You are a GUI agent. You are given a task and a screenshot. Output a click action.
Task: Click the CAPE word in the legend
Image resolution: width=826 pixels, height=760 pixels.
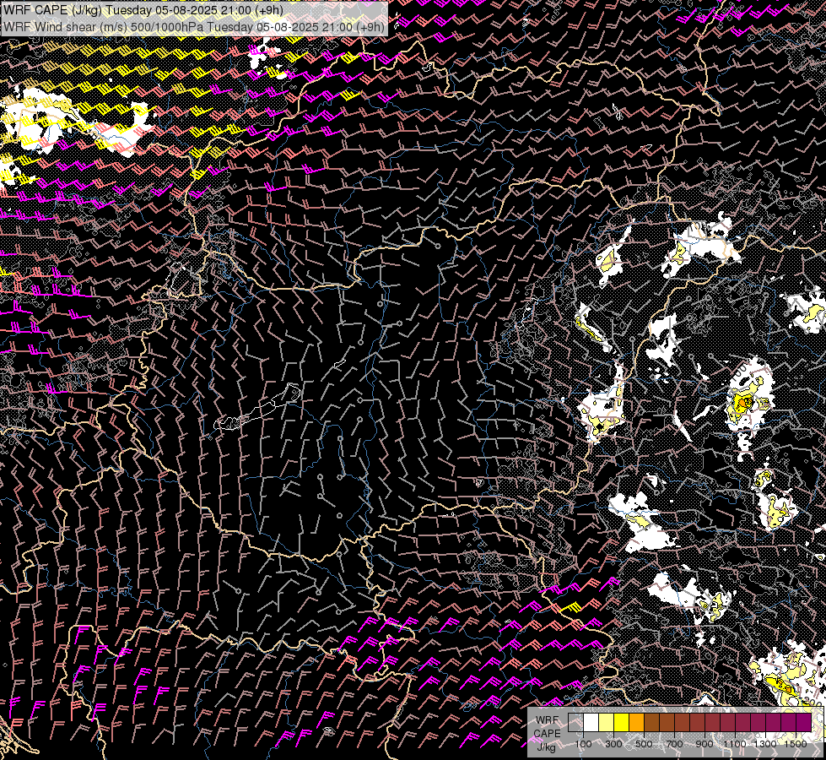pos(547,733)
